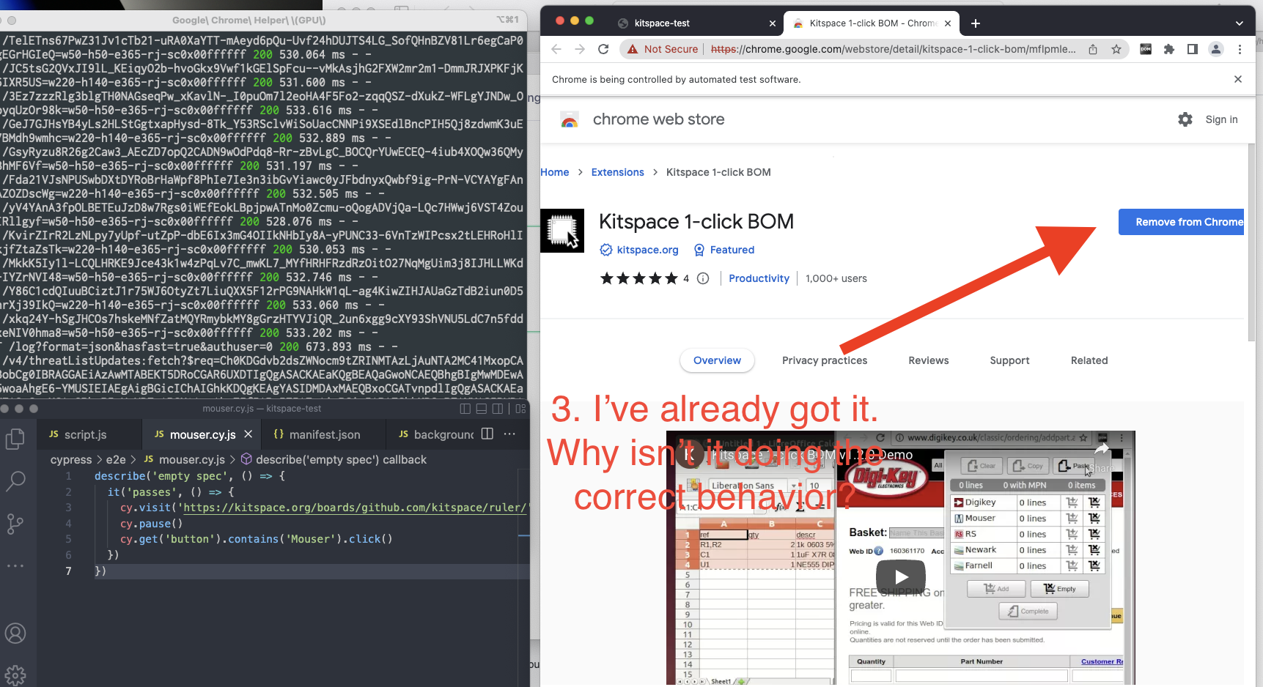This screenshot has height=687, width=1263.
Task: Open the Explorer view in VS Code
Action: [x=15, y=439]
